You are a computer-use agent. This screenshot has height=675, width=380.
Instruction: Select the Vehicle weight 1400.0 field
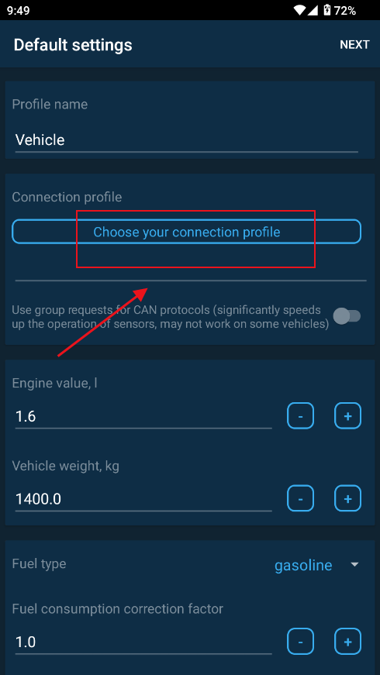[x=143, y=499]
